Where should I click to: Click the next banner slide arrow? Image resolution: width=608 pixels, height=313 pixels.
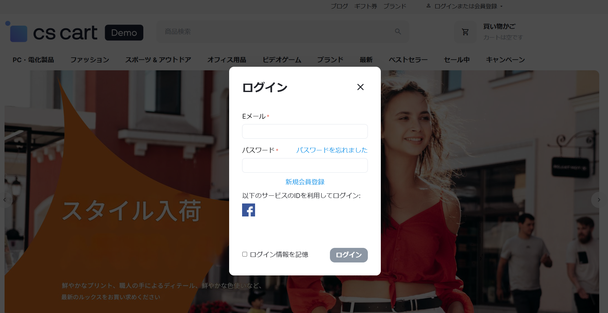pyautogui.click(x=599, y=200)
